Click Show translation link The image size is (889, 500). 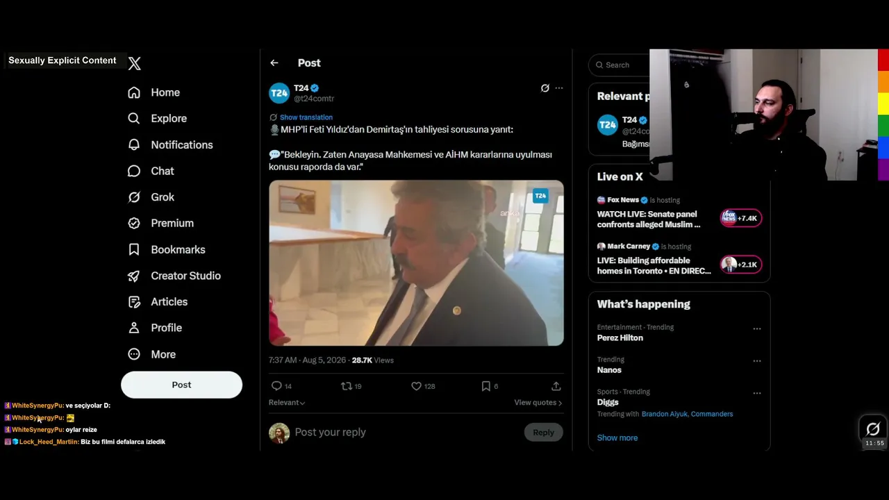tap(306, 117)
